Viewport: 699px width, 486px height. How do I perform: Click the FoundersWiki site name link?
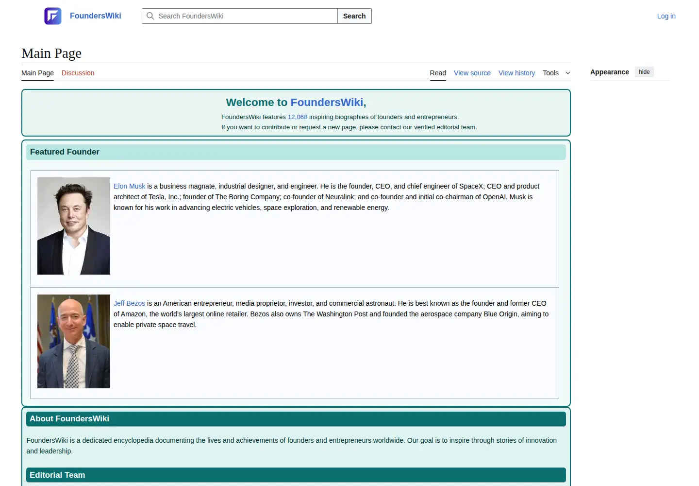point(96,16)
